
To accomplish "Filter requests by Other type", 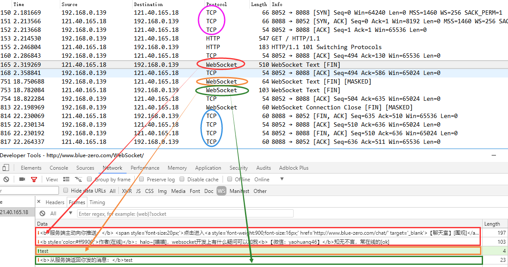I will [x=260, y=191].
